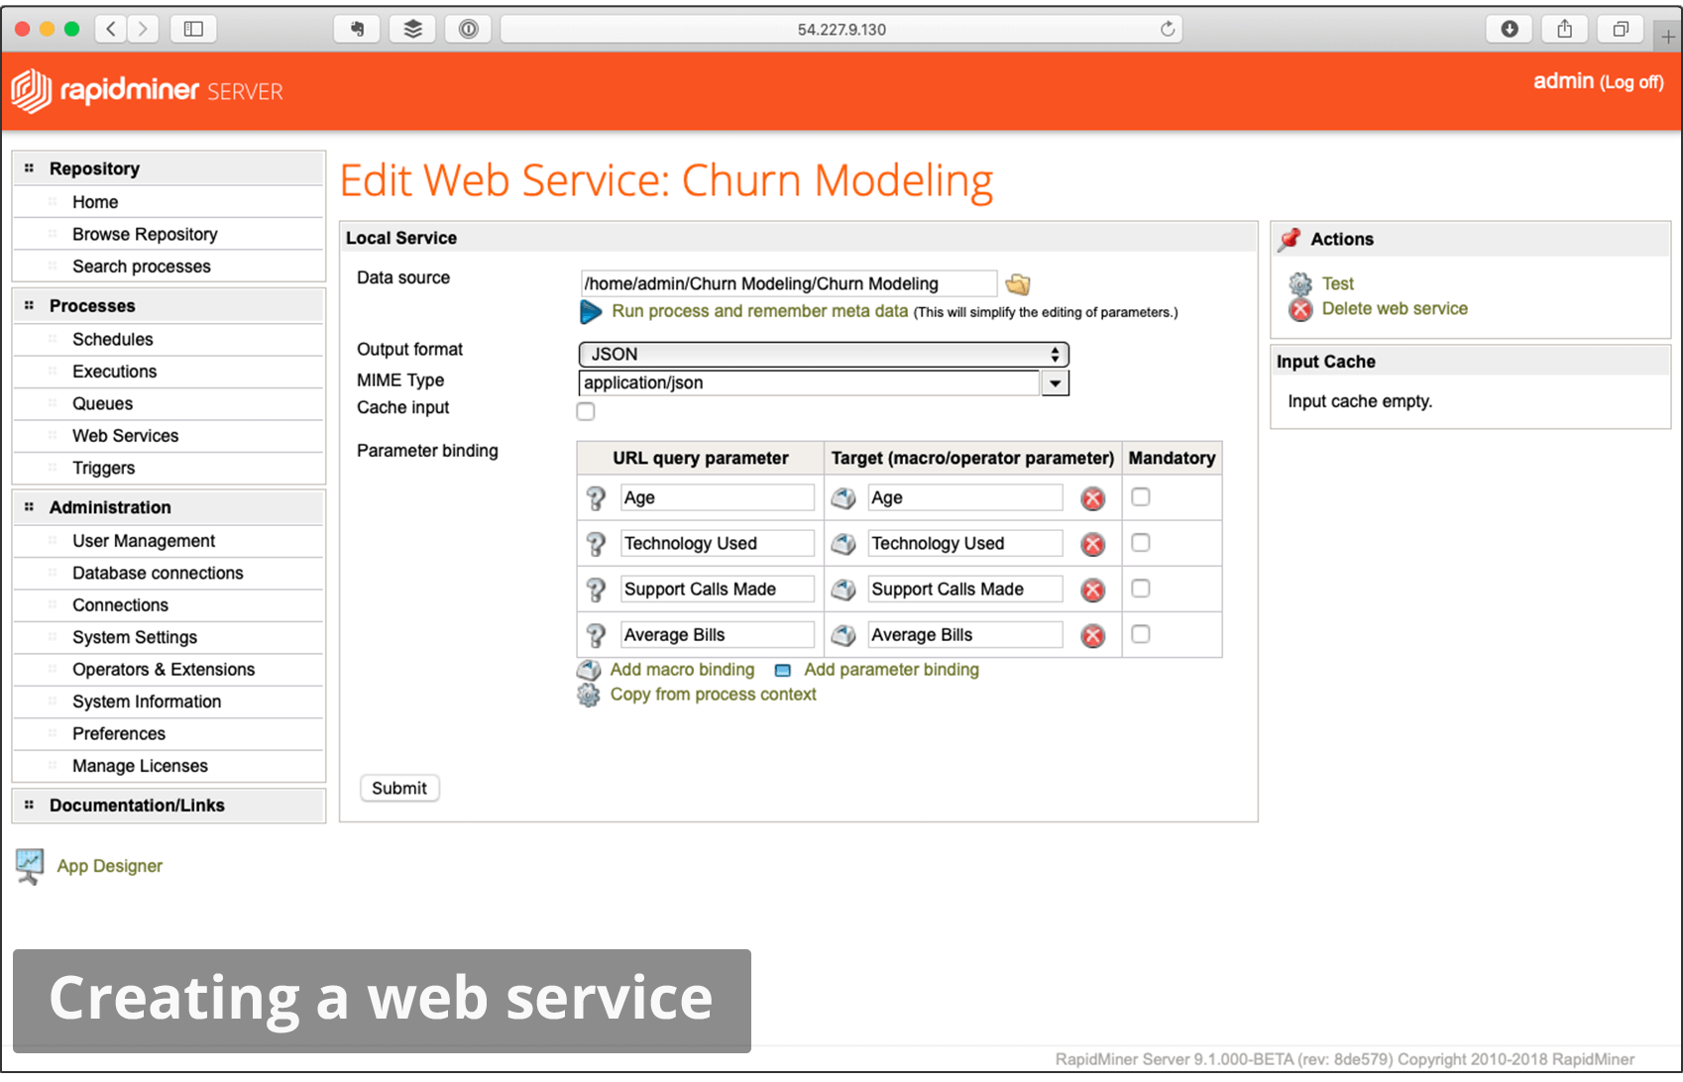Image resolution: width=1683 pixels, height=1082 pixels.
Task: Click the blue Run process play icon
Action: [x=591, y=312]
